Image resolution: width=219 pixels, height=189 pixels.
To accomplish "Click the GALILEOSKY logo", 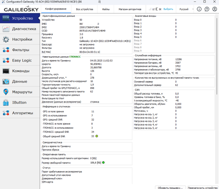I will (21, 9).
